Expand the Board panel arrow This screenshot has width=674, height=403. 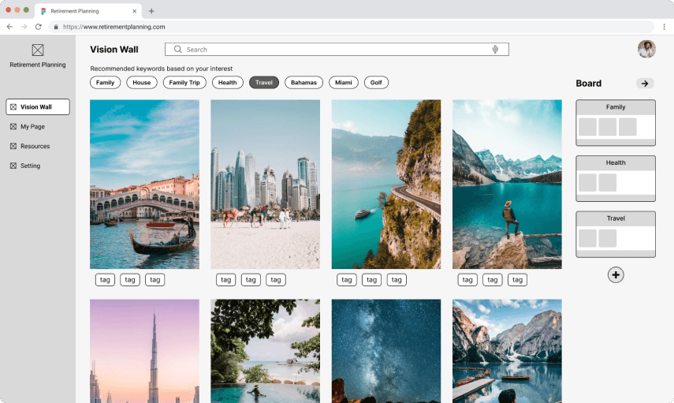[x=645, y=84]
